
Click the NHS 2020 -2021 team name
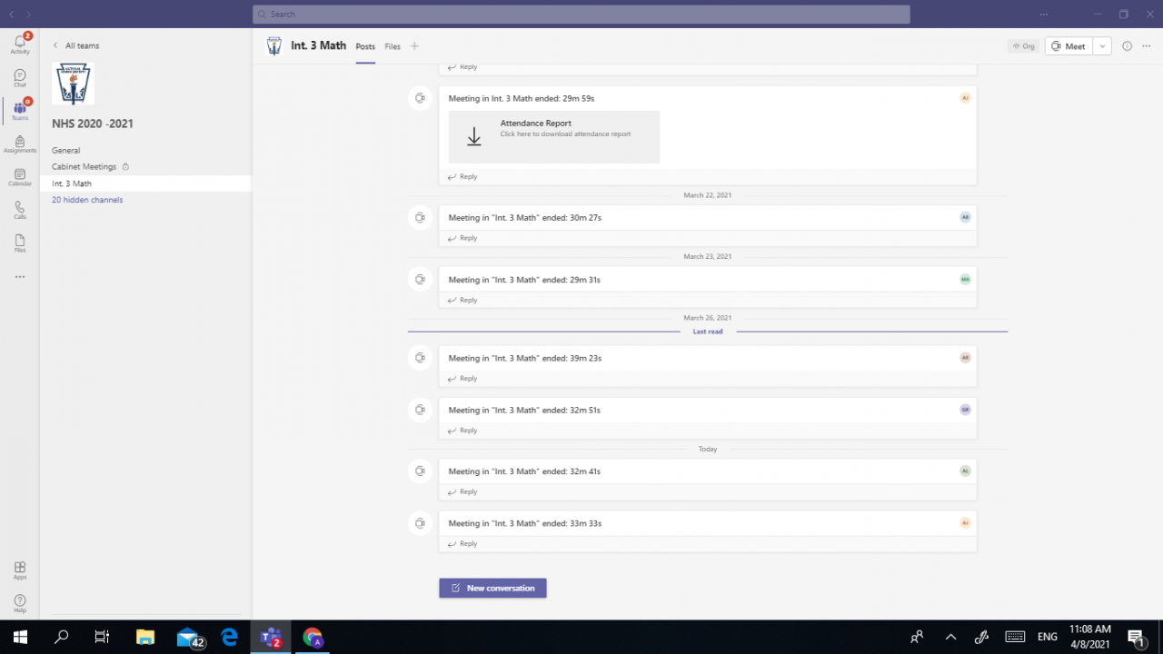click(x=93, y=124)
